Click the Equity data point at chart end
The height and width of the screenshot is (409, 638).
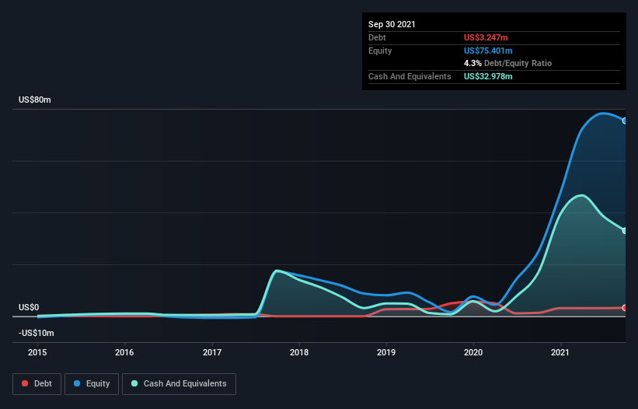point(625,121)
